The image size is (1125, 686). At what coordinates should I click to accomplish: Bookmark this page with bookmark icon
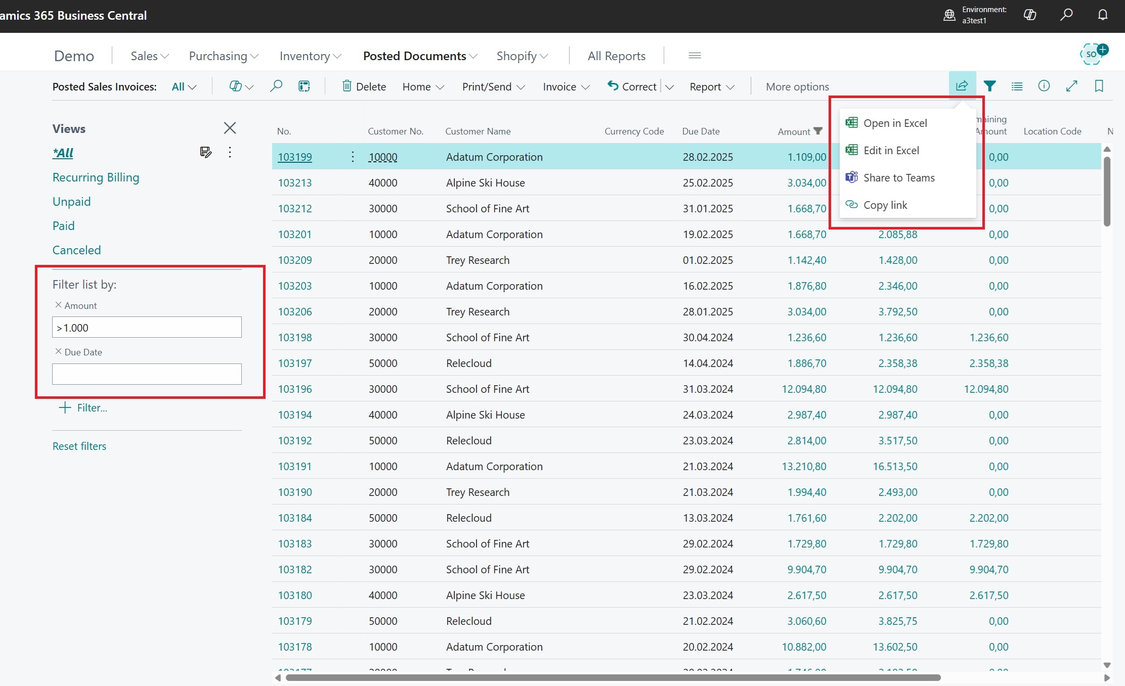pos(1099,86)
